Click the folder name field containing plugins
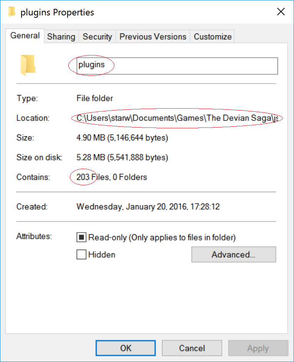 point(177,66)
